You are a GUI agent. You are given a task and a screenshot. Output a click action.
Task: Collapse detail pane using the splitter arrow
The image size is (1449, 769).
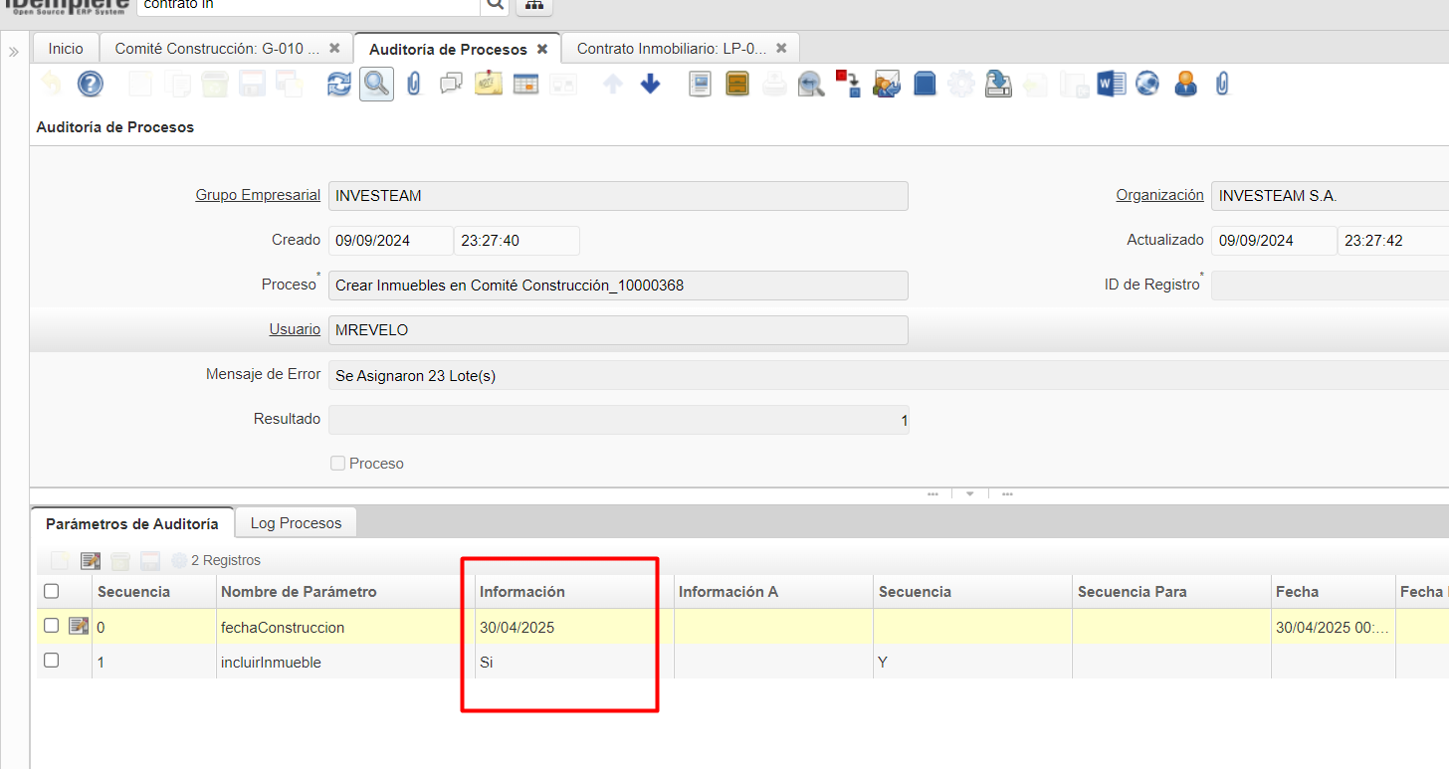pyautogui.click(x=969, y=493)
